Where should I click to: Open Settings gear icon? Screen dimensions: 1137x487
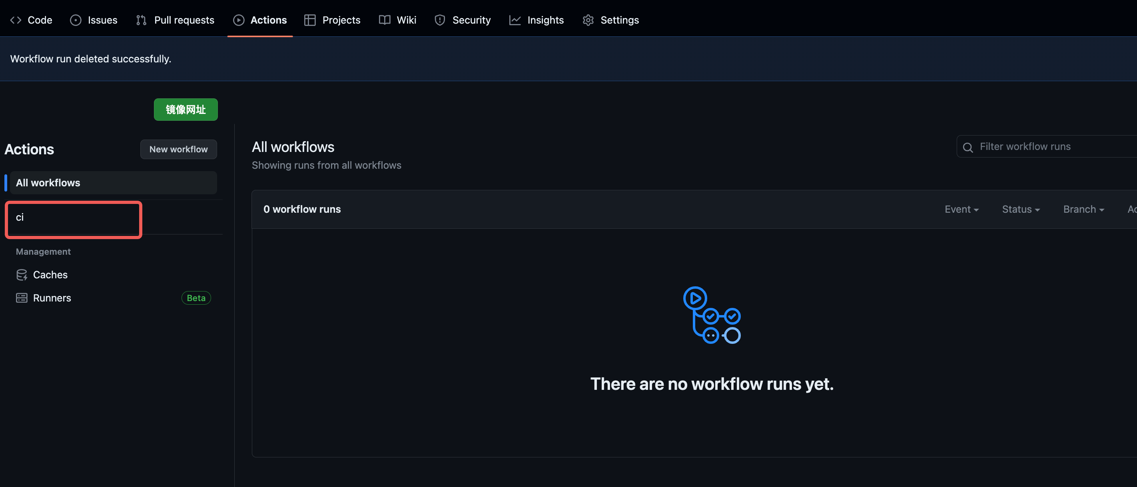(x=588, y=20)
